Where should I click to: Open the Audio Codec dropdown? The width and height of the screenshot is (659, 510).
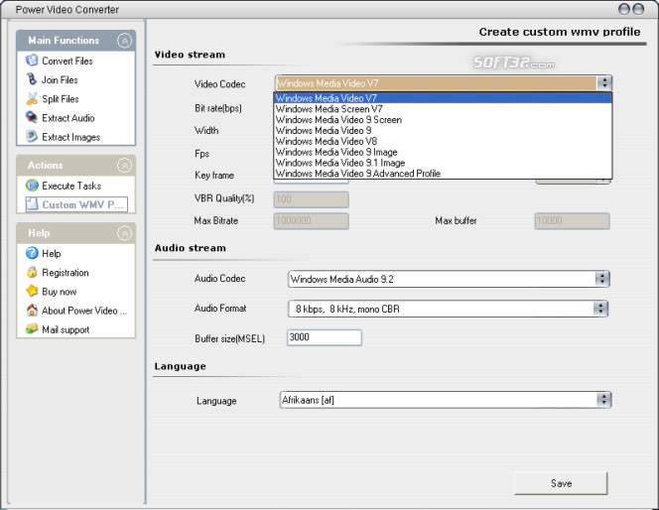(x=602, y=279)
